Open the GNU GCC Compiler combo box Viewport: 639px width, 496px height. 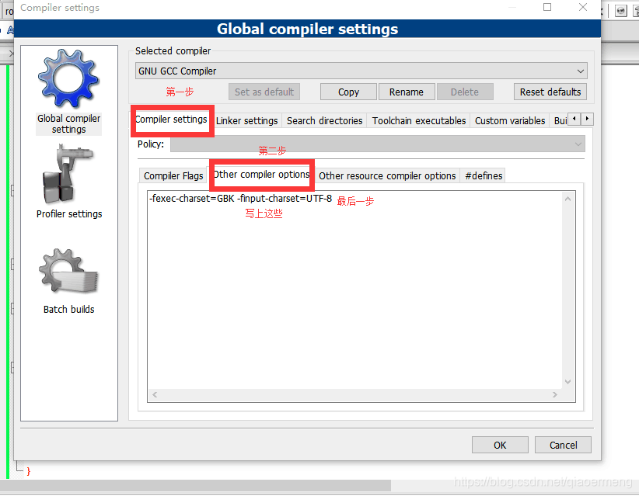coord(361,71)
